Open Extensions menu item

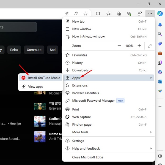coord(109,85)
